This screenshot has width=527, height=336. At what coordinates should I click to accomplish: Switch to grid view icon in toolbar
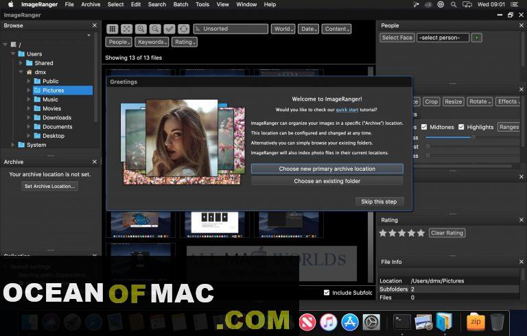coord(113,29)
